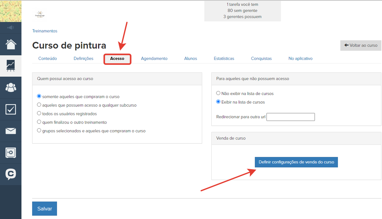Screen dimensions: 382x219
Task: Open the Home icon in sidebar
Action: click(x=11, y=44)
